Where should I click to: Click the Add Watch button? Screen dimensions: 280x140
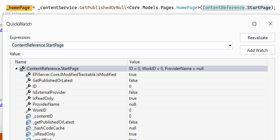pyautogui.click(x=257, y=50)
